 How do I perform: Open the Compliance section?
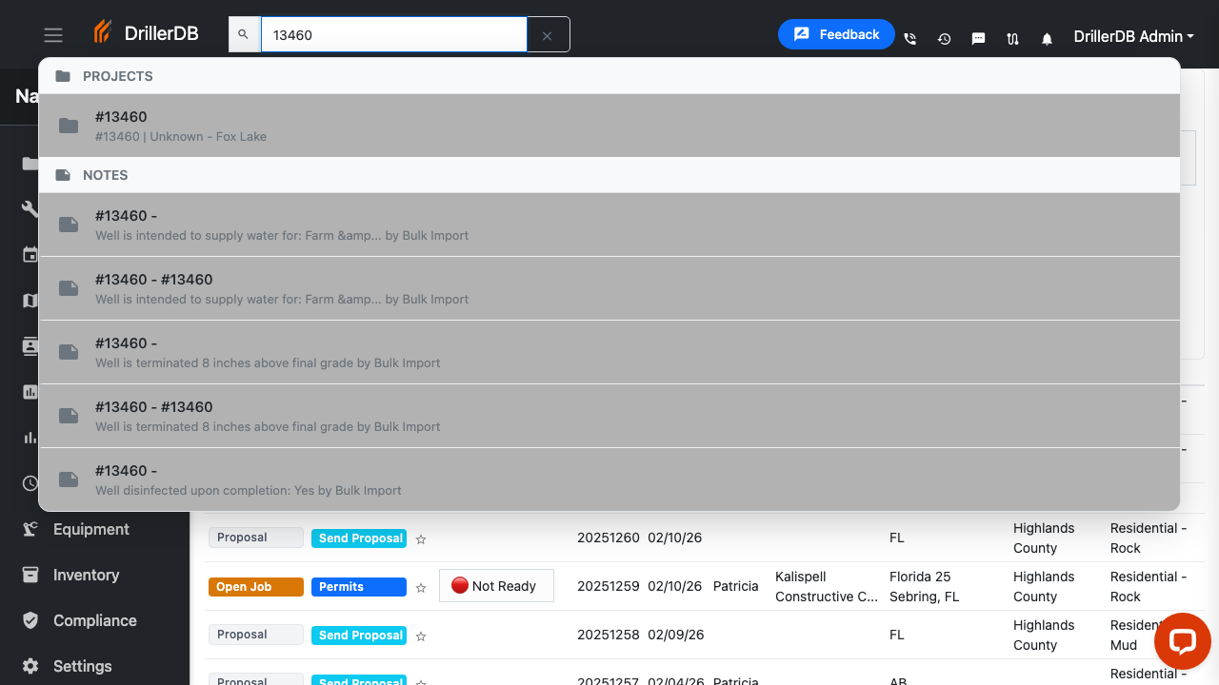pos(92,620)
